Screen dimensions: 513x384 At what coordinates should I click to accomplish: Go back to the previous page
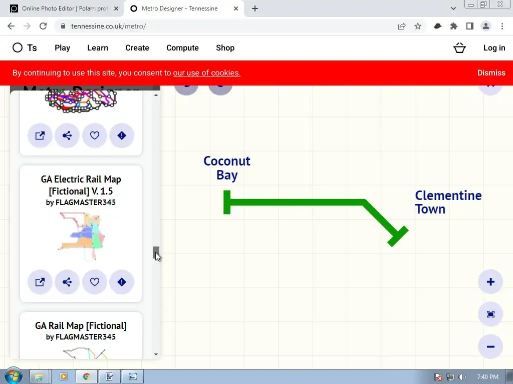pos(11,26)
